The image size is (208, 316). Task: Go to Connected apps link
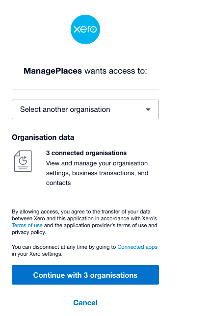137,247
